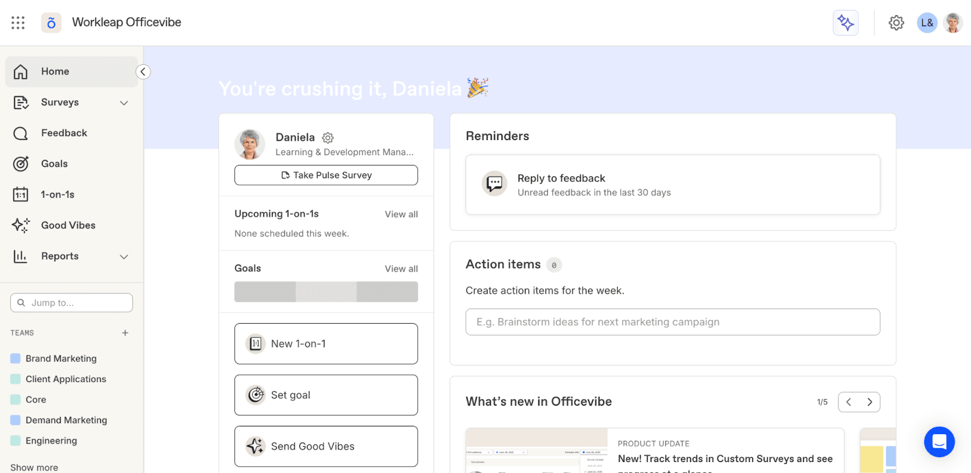Image resolution: width=971 pixels, height=473 pixels.
Task: View all upcoming 1-on-1s
Action: 401,214
